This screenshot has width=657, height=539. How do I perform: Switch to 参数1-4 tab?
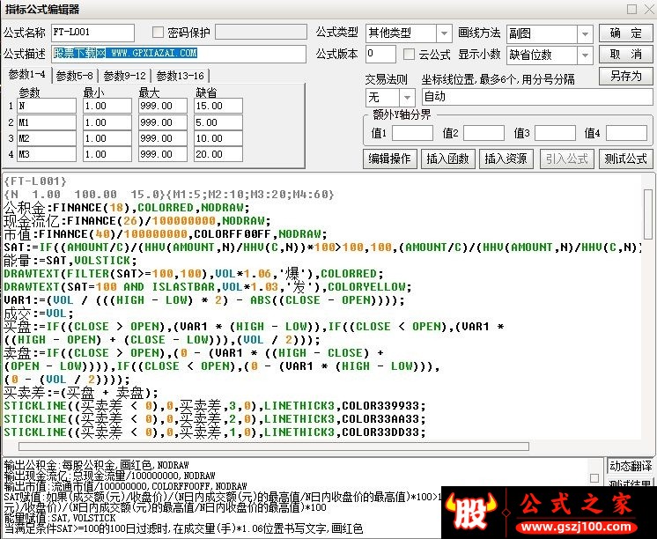click(26, 75)
